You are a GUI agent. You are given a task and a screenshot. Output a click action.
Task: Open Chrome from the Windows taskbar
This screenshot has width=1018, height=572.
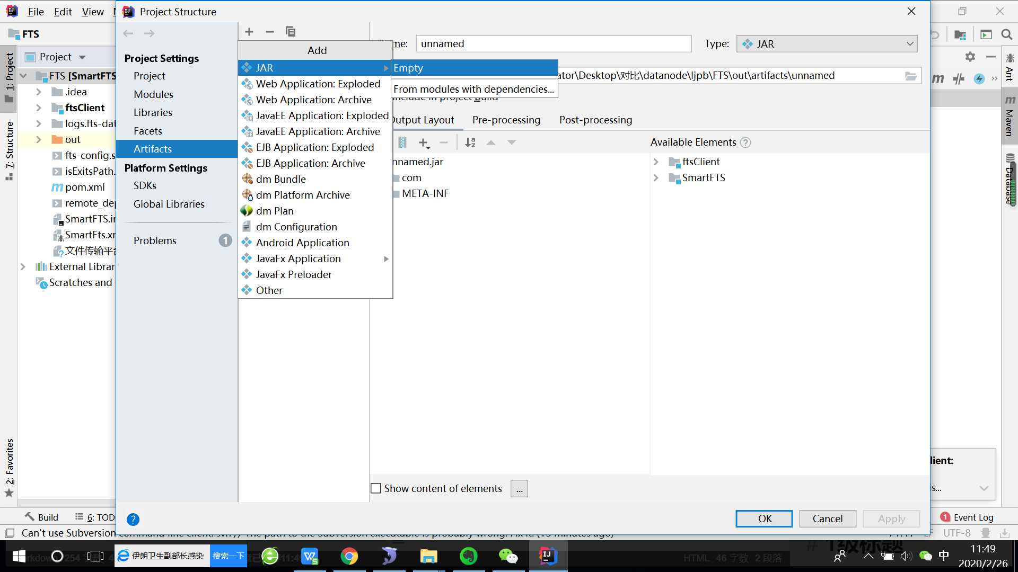point(349,556)
